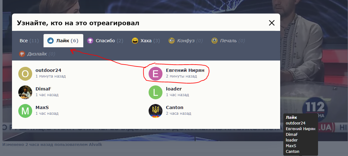The height and width of the screenshot is (156, 348).
Task: Click Canton's trident emblem avatar
Action: pyautogui.click(x=156, y=111)
